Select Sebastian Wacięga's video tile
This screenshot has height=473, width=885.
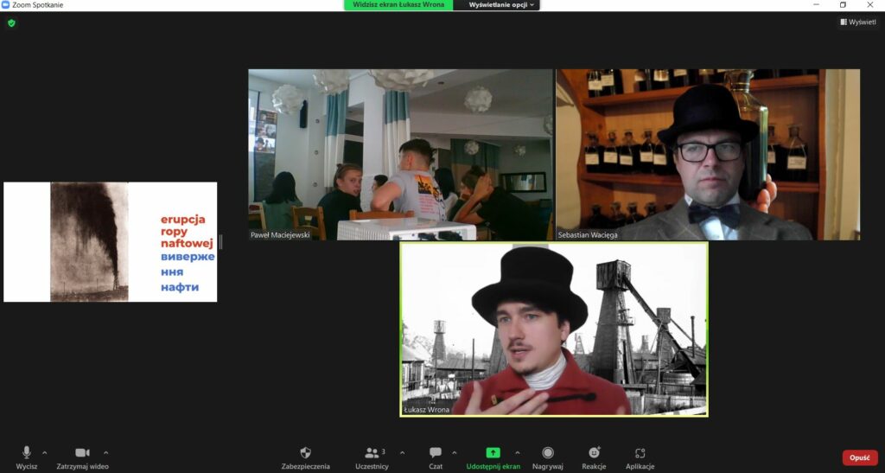(x=707, y=155)
